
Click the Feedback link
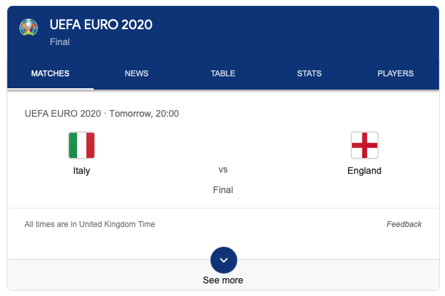click(x=404, y=224)
